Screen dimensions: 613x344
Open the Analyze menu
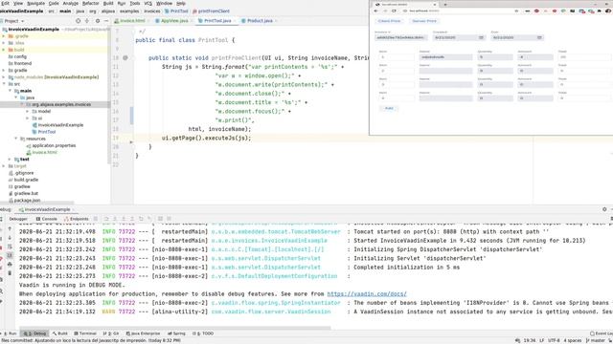tap(70, 3)
